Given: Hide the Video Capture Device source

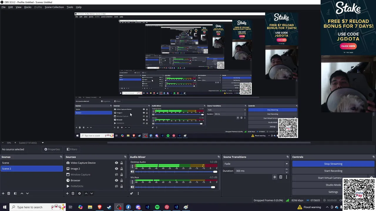Looking at the screenshot, I should tap(116, 163).
